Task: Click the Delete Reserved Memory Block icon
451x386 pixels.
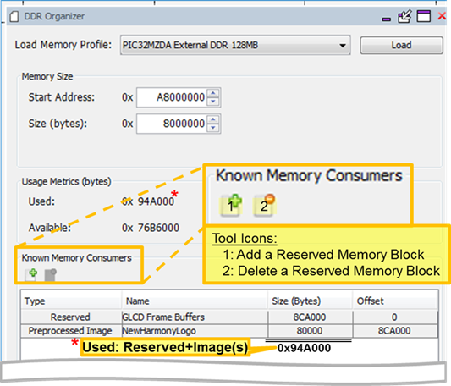Action: click(x=50, y=274)
